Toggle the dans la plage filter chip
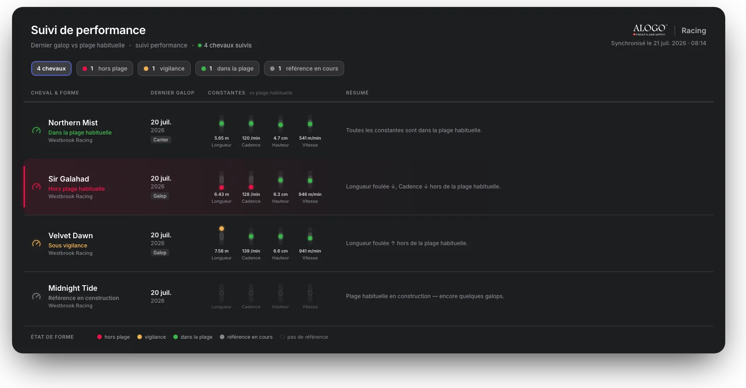This screenshot has height=388, width=746. (x=228, y=69)
